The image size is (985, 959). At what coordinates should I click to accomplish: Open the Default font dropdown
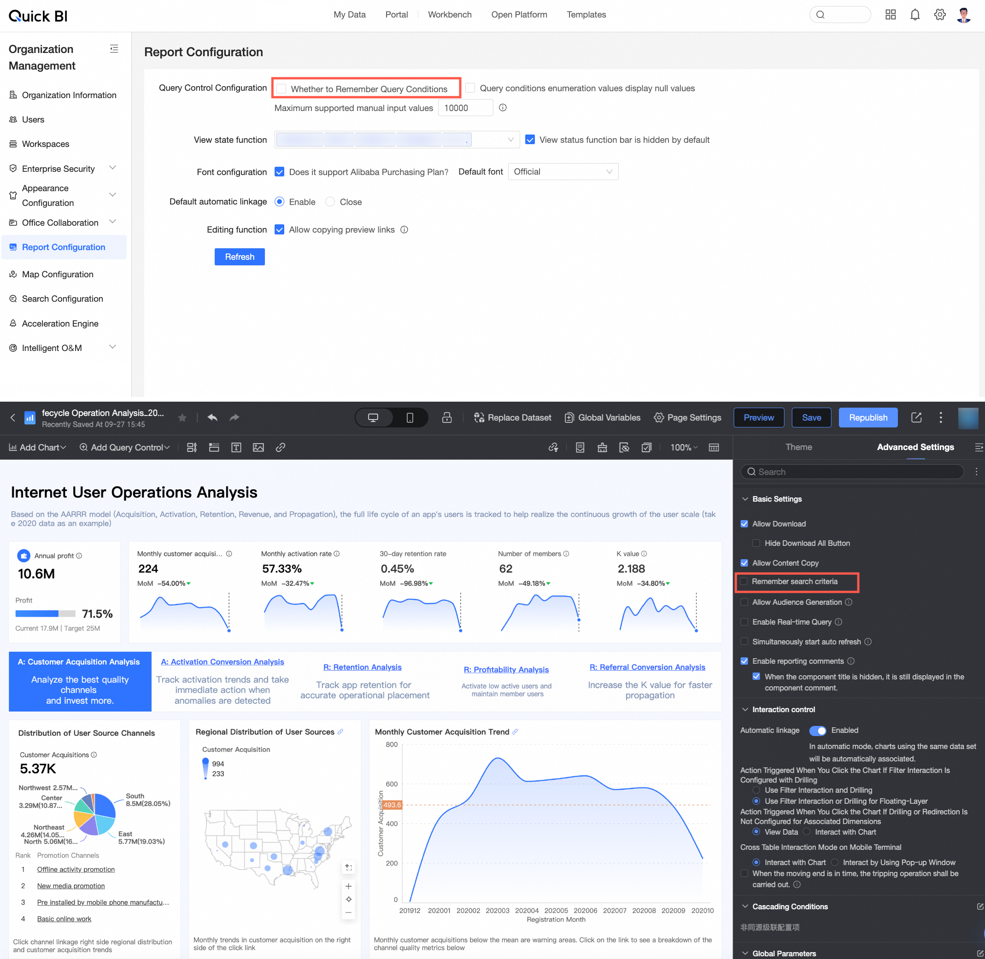point(562,172)
